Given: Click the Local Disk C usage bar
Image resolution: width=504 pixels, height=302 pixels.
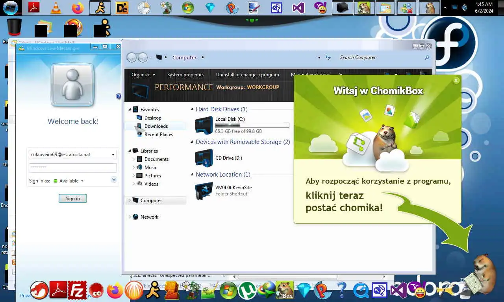Looking at the screenshot, I should pyautogui.click(x=252, y=125).
